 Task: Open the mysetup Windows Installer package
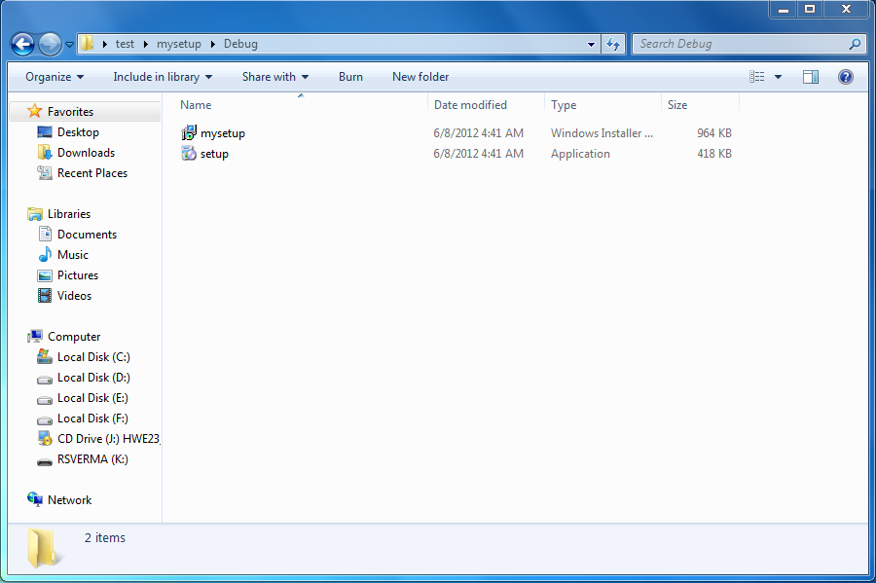(222, 133)
